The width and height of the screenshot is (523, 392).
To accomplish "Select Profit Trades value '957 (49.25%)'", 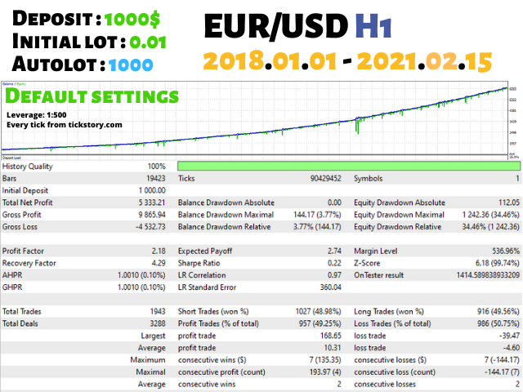I will [320, 323].
